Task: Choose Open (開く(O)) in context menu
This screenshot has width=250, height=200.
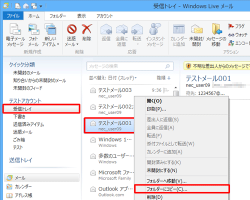Action: pyautogui.click(x=181, y=101)
